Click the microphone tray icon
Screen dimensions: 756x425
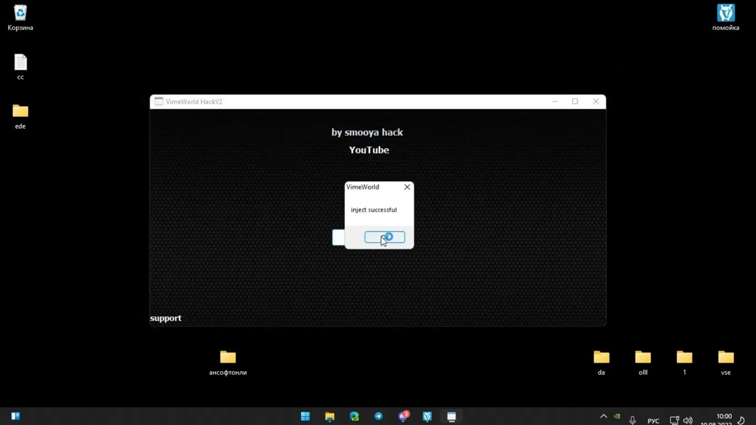633,420
